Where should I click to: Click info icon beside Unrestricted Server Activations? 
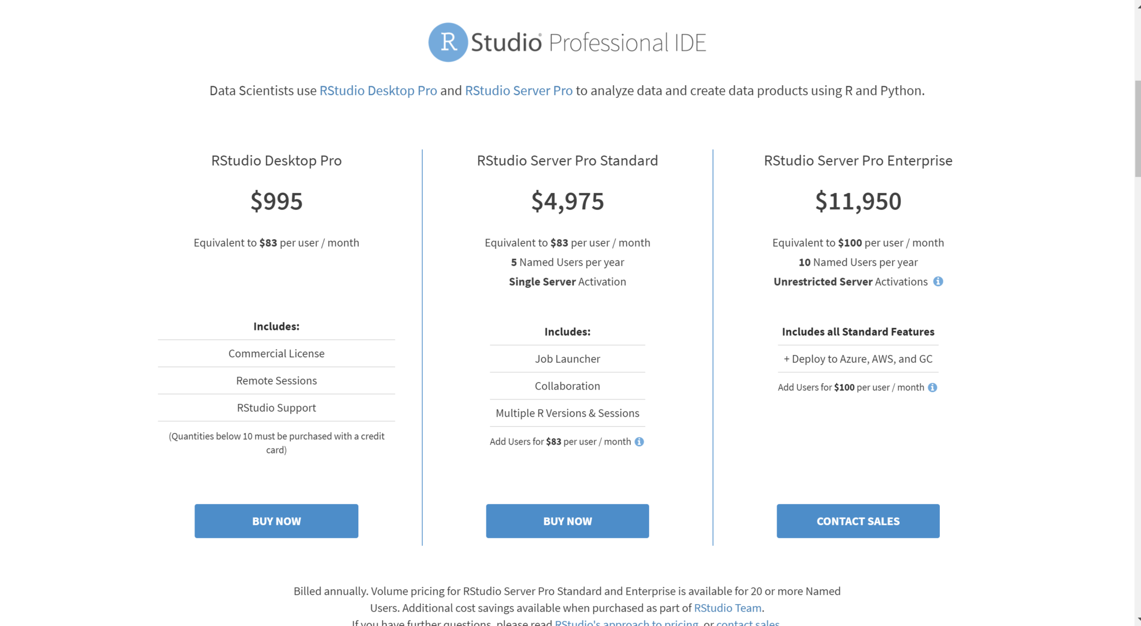[x=938, y=282]
